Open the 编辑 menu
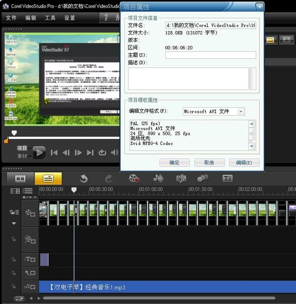This screenshot has height=304, width=296. point(31,18)
